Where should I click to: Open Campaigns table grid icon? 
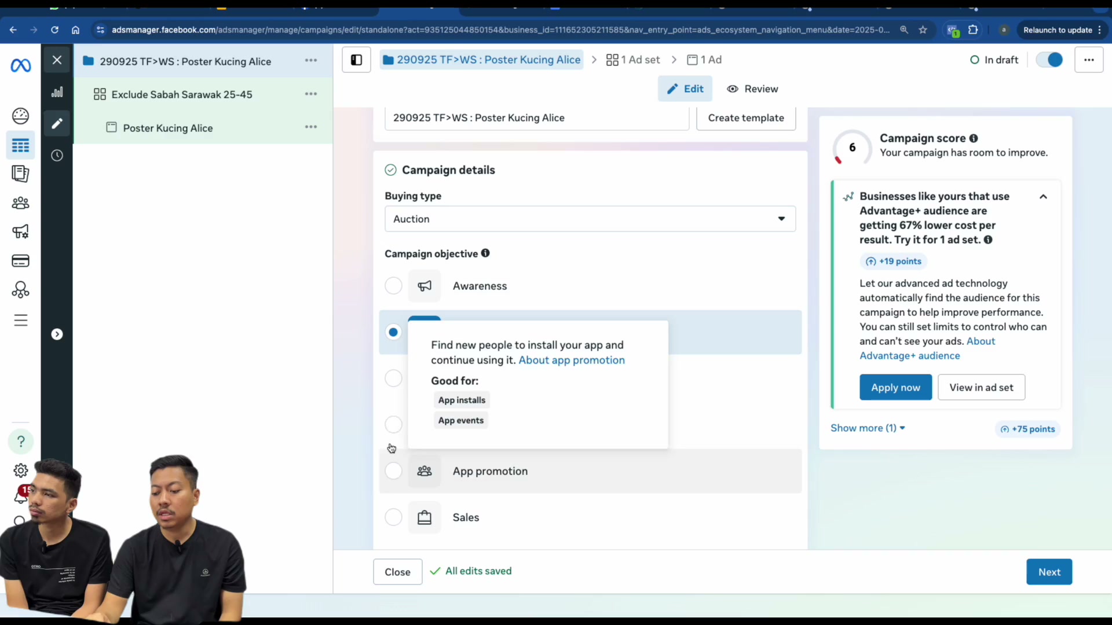[21, 145]
